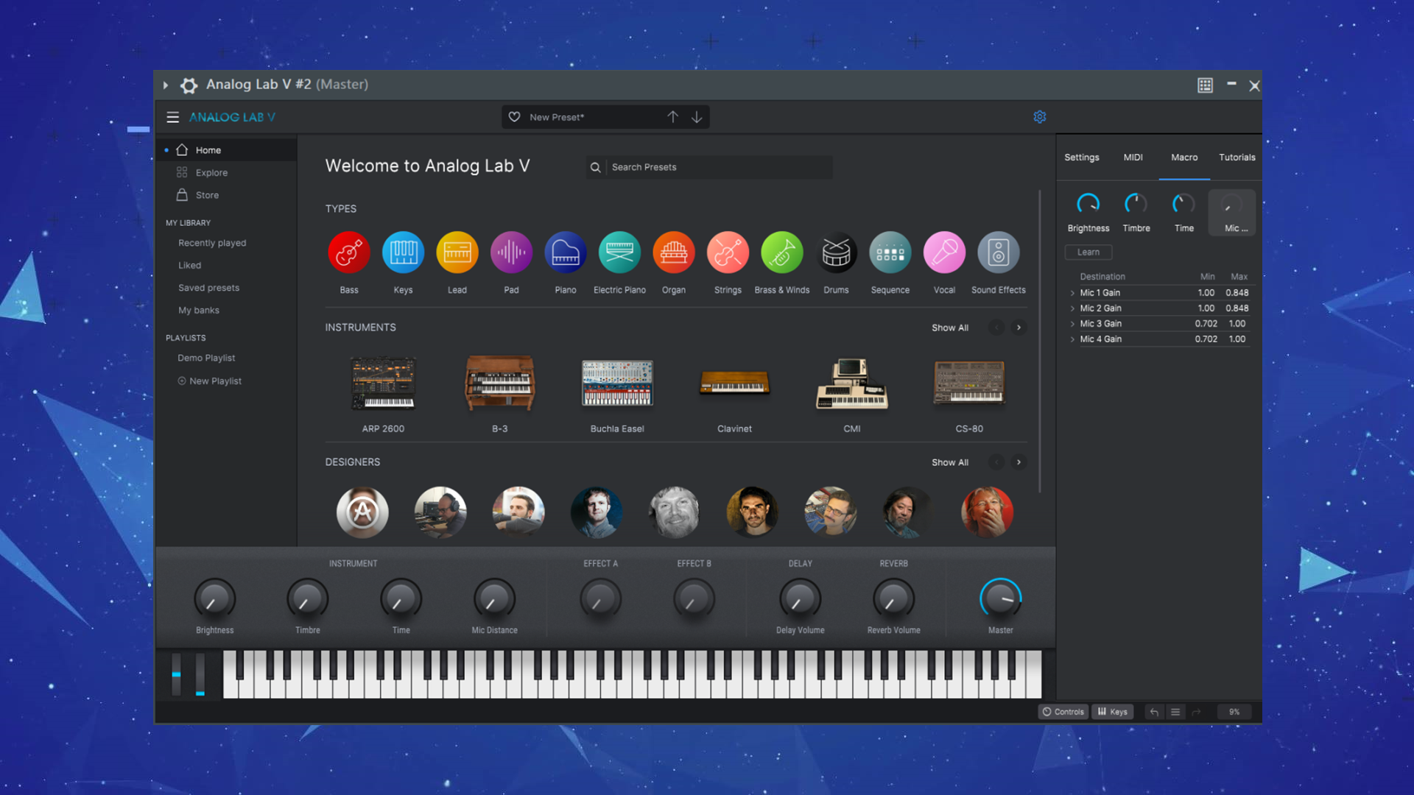Click the Search Presets input field

click(x=709, y=167)
